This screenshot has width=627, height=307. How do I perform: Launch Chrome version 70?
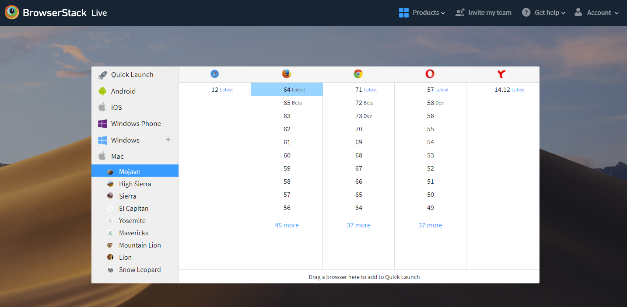(x=359, y=129)
